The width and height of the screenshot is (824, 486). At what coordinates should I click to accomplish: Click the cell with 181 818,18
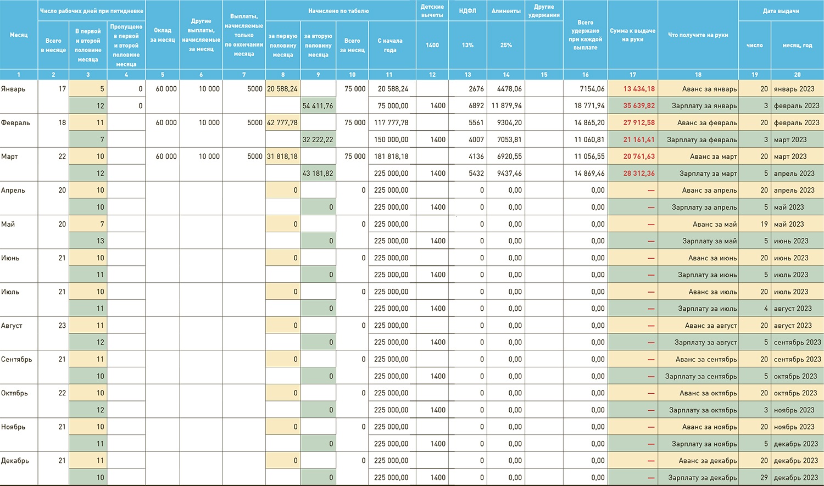[391, 157]
